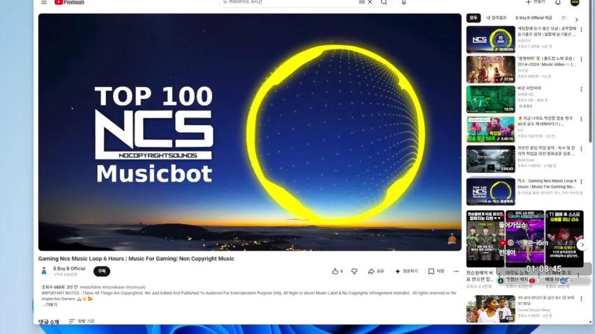Start voice search with microphone icon
The width and height of the screenshot is (595, 334).
click(403, 2)
